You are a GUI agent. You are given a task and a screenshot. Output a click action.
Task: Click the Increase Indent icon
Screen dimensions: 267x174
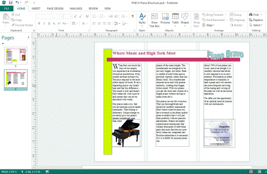[116, 16]
